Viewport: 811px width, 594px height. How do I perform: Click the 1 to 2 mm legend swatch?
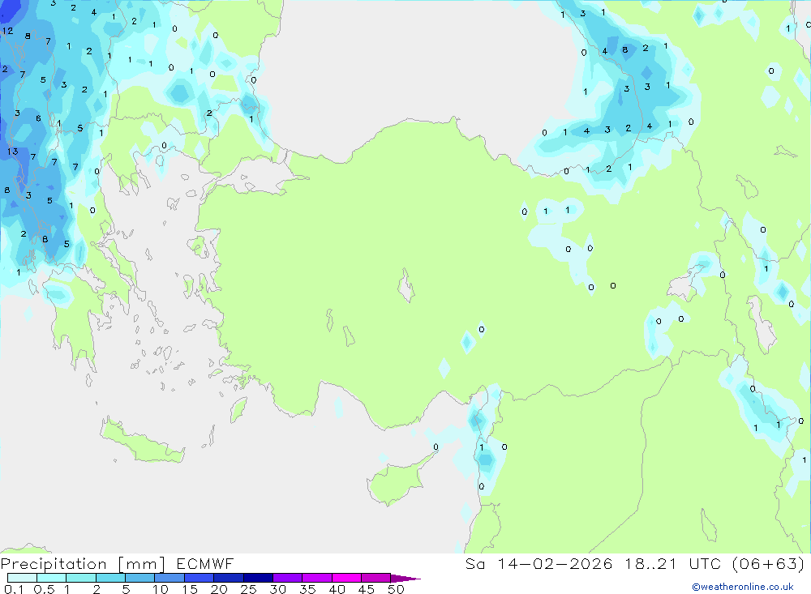[x=81, y=578]
